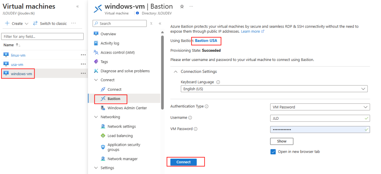This screenshot has height=174, width=381.
Task: Click the usa-vm virtual machine icon
Action: pyautogui.click(x=6, y=64)
